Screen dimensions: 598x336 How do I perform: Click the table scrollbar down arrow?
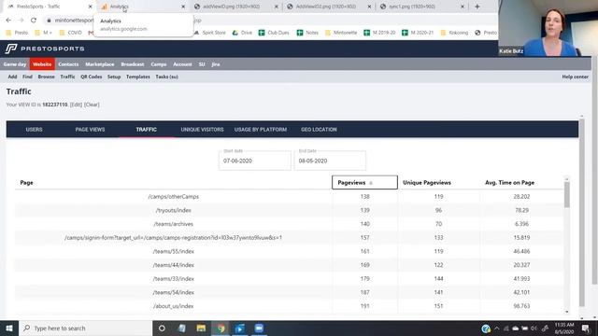click(x=567, y=312)
